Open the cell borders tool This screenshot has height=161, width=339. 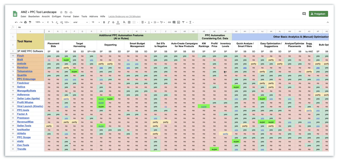point(129,22)
